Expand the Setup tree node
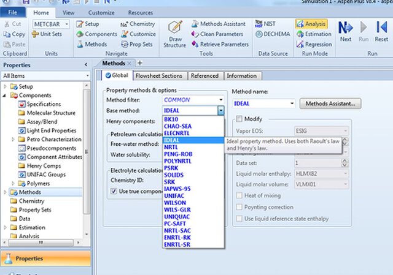 [x=5, y=86]
